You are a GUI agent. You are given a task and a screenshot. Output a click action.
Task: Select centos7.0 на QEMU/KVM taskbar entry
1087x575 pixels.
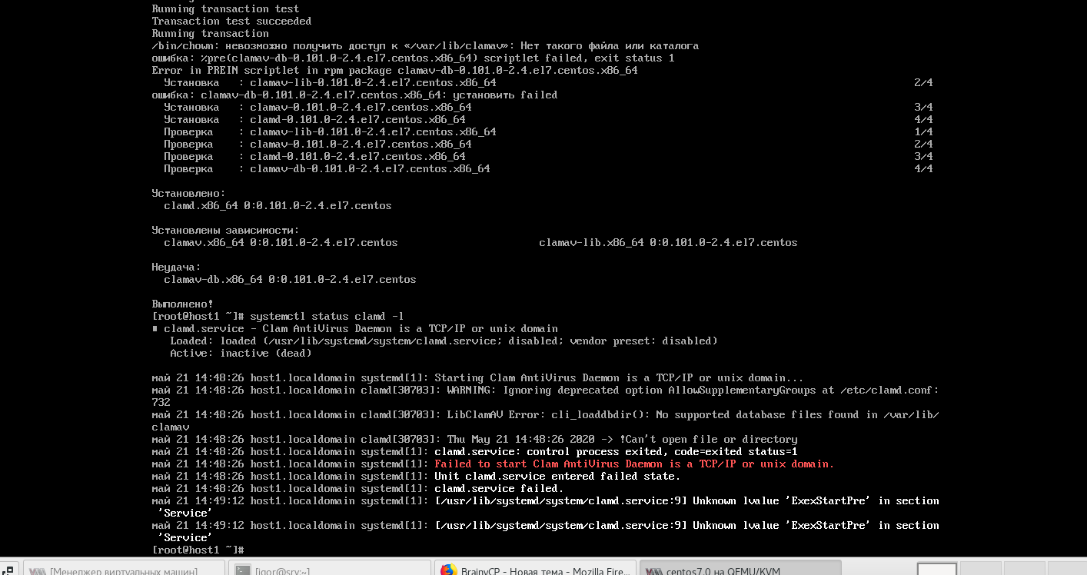tap(723, 570)
